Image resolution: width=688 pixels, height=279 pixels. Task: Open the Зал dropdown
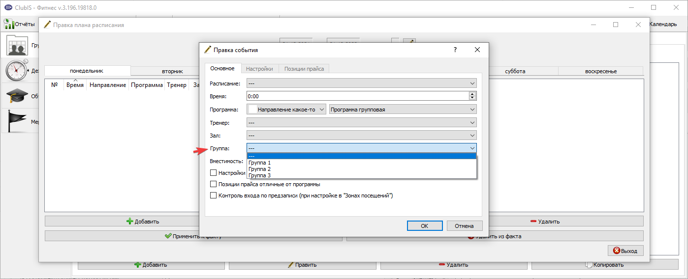(362, 135)
